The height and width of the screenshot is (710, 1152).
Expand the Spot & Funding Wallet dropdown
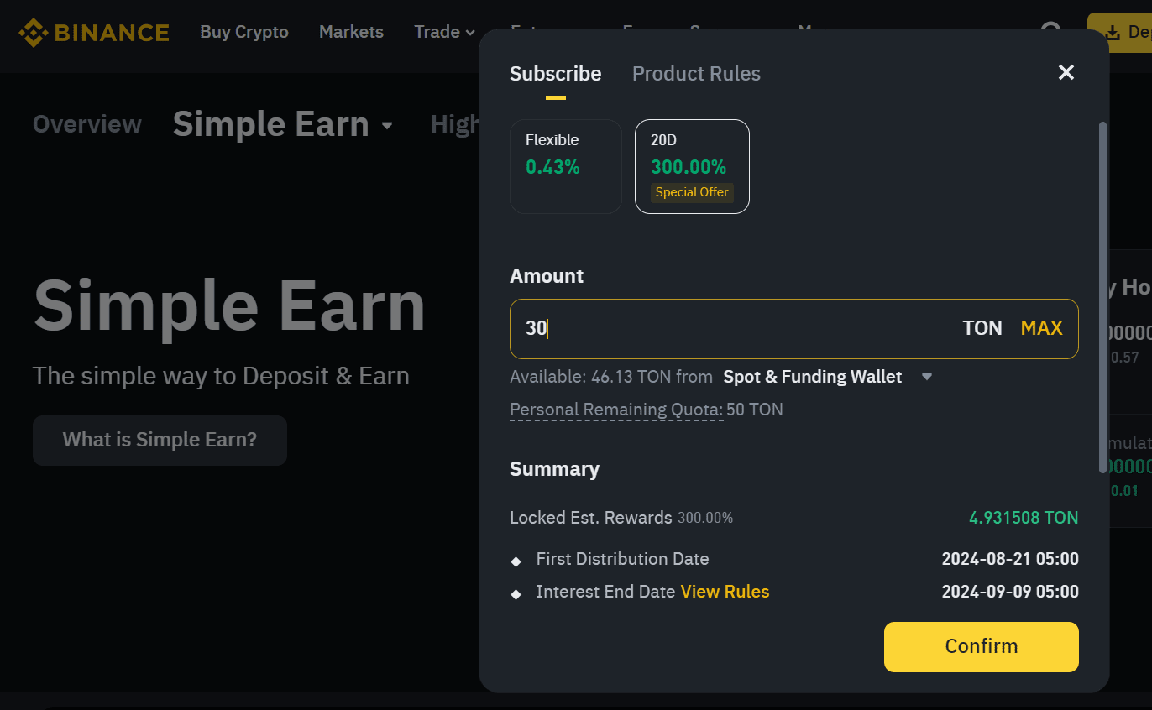927,377
